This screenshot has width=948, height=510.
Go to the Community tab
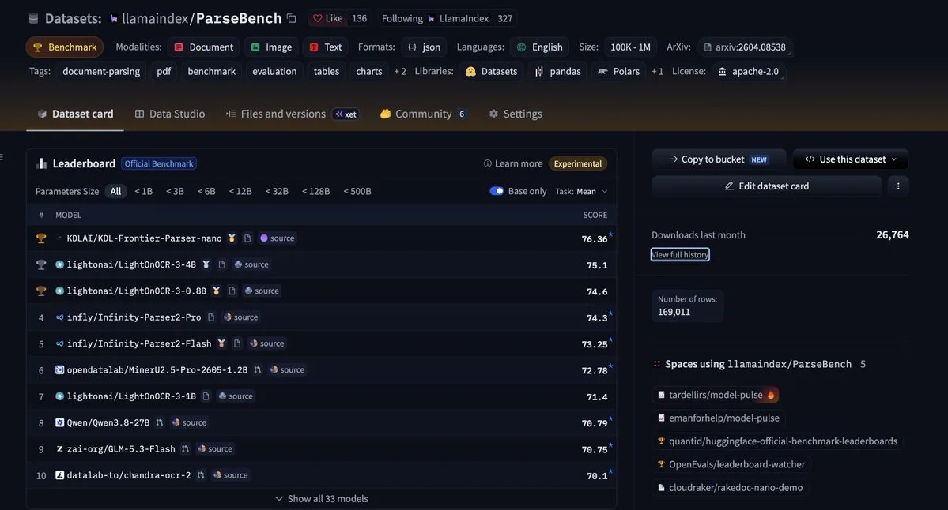pyautogui.click(x=423, y=114)
